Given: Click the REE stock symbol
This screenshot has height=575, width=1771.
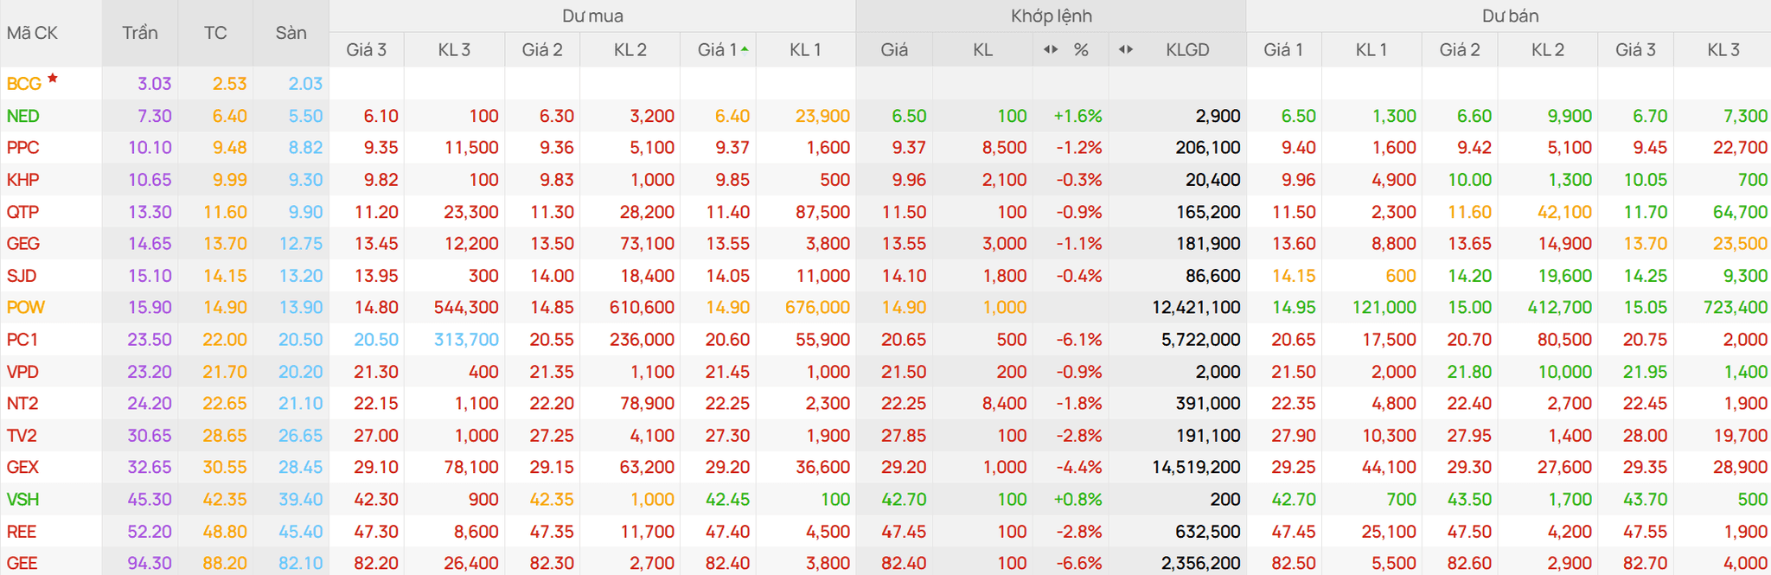Looking at the screenshot, I should pos(22,532).
